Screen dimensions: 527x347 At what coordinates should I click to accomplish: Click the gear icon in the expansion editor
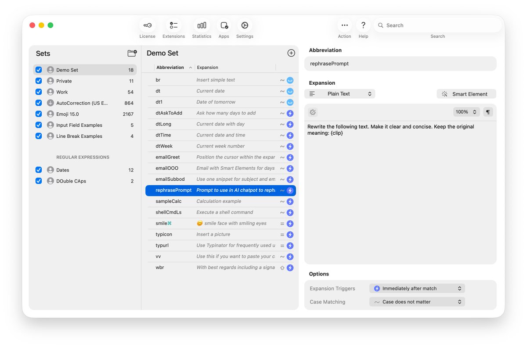point(313,112)
